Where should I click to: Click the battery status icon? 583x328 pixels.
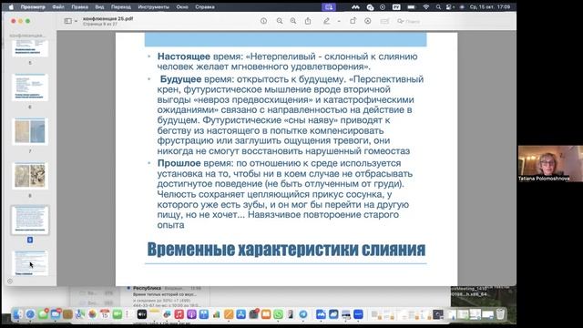pos(411,6)
